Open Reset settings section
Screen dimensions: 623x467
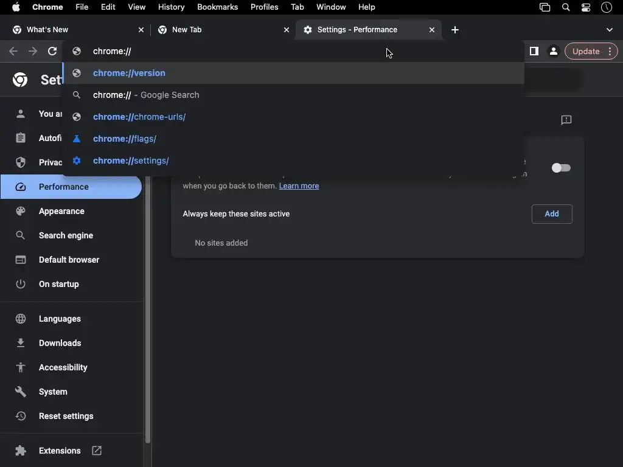[x=71, y=416]
